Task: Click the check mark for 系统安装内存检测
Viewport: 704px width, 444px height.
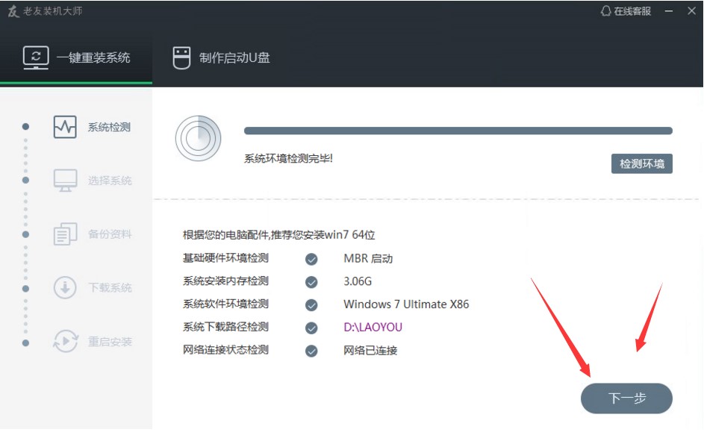Action: tap(311, 282)
